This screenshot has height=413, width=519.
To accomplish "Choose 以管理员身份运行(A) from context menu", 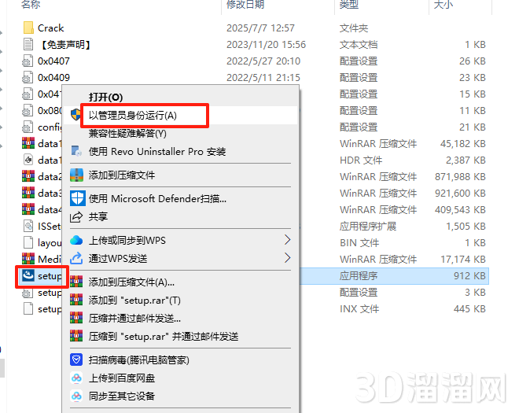I will point(133,115).
